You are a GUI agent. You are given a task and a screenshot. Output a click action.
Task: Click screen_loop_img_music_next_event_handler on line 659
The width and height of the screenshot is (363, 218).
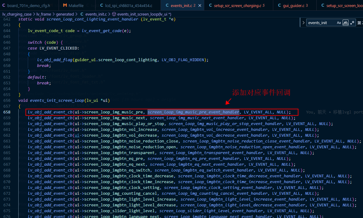tap(197, 118)
